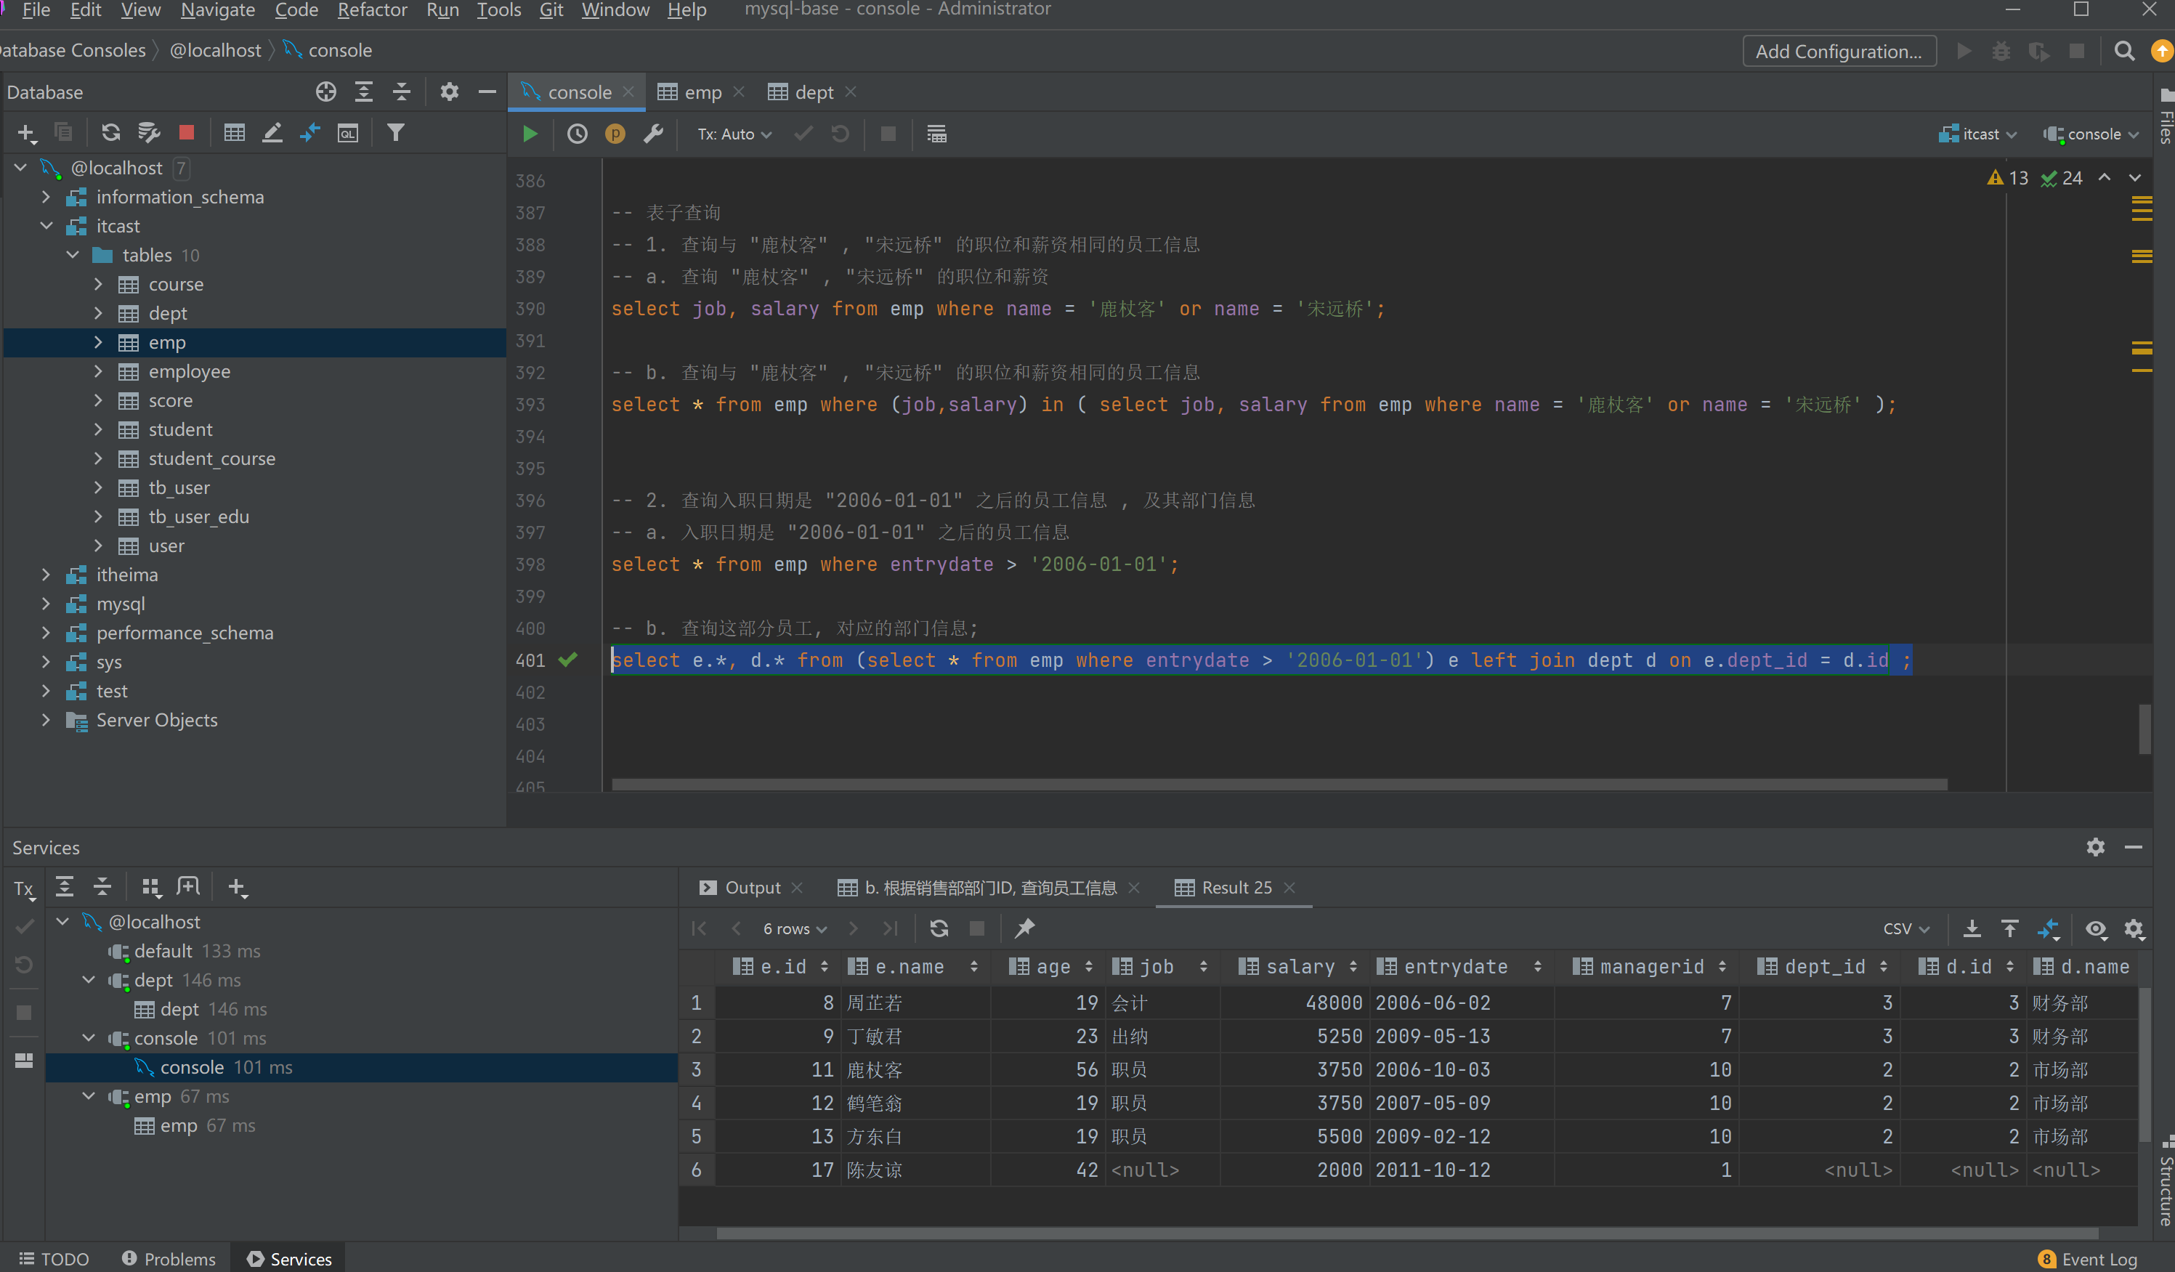Switch to the emp editor tab
The width and height of the screenshot is (2175, 1272).
pos(700,92)
